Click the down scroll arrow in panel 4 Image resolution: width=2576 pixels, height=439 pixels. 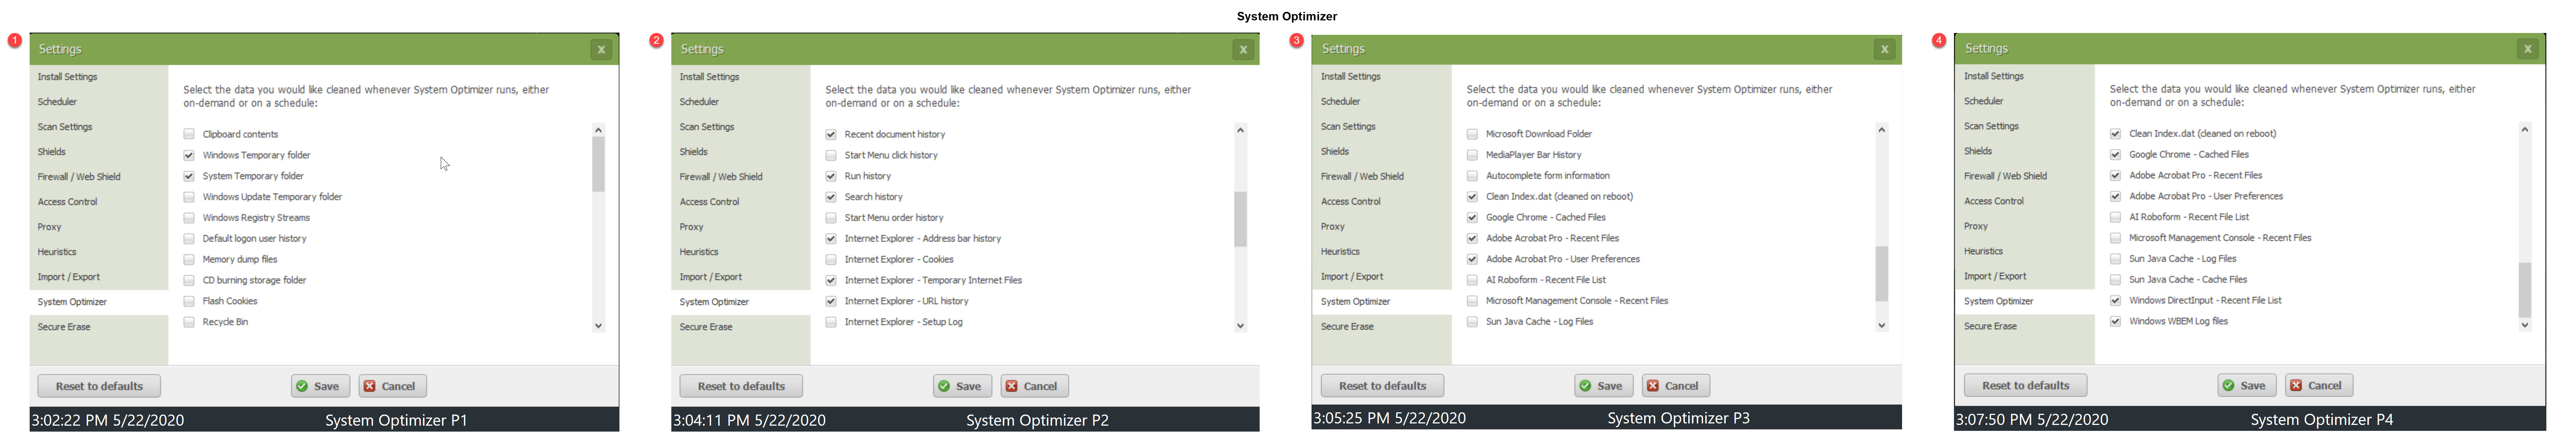coord(2524,324)
